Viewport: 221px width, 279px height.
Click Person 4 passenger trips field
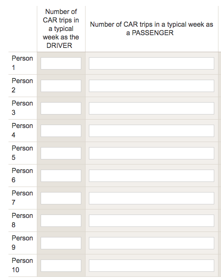tap(152, 131)
